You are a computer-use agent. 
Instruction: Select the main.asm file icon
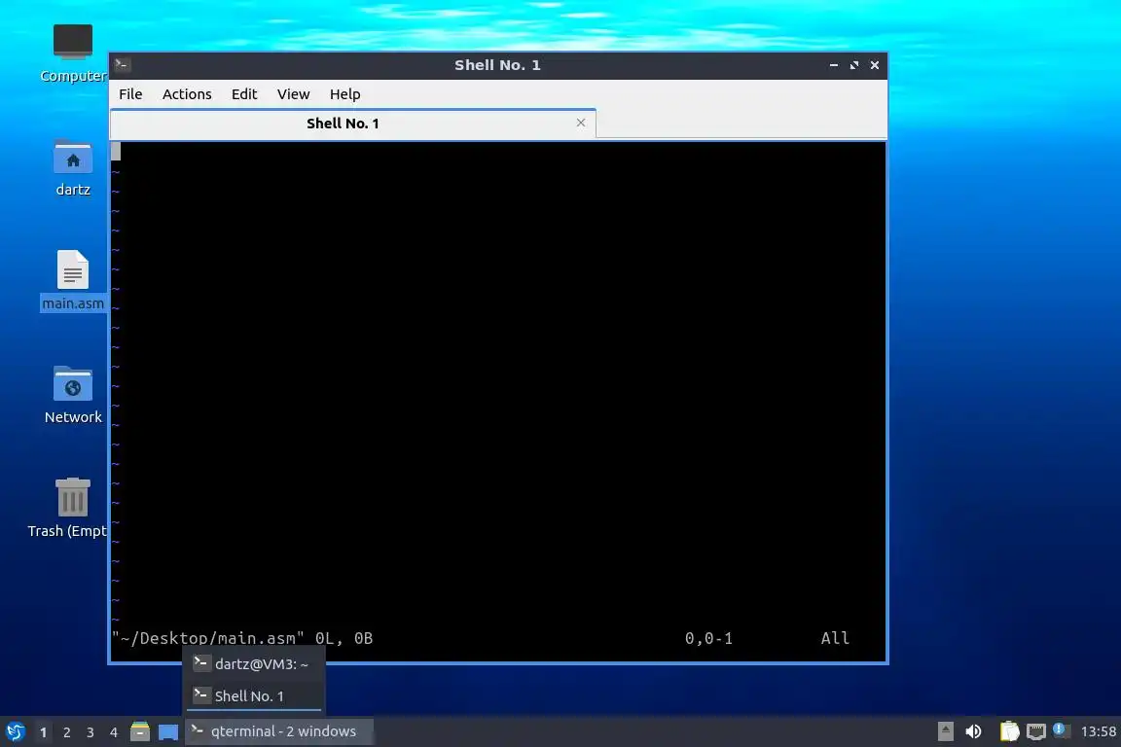[73, 280]
